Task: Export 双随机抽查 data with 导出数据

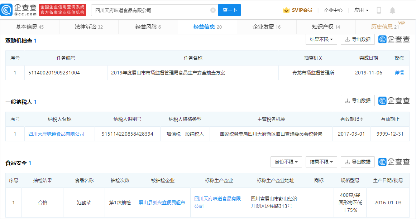Action: [x=358, y=39]
